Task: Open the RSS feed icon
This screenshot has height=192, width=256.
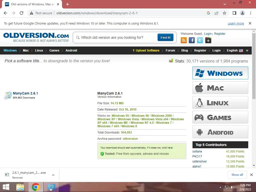Action: pyautogui.click(x=184, y=40)
